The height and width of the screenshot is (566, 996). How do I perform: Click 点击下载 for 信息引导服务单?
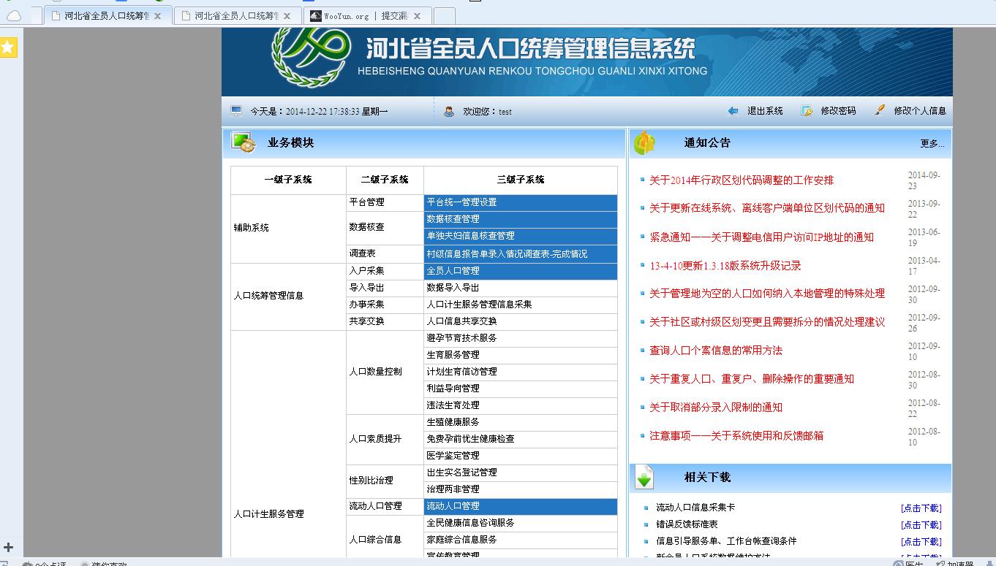[x=921, y=542]
